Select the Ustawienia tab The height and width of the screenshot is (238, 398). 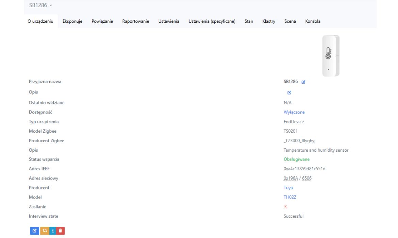coord(169,21)
